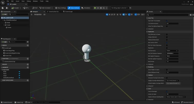Screen dimensions: 194x104
Task: Open My Blueprint panel settings gear
Action: tap(28, 42)
